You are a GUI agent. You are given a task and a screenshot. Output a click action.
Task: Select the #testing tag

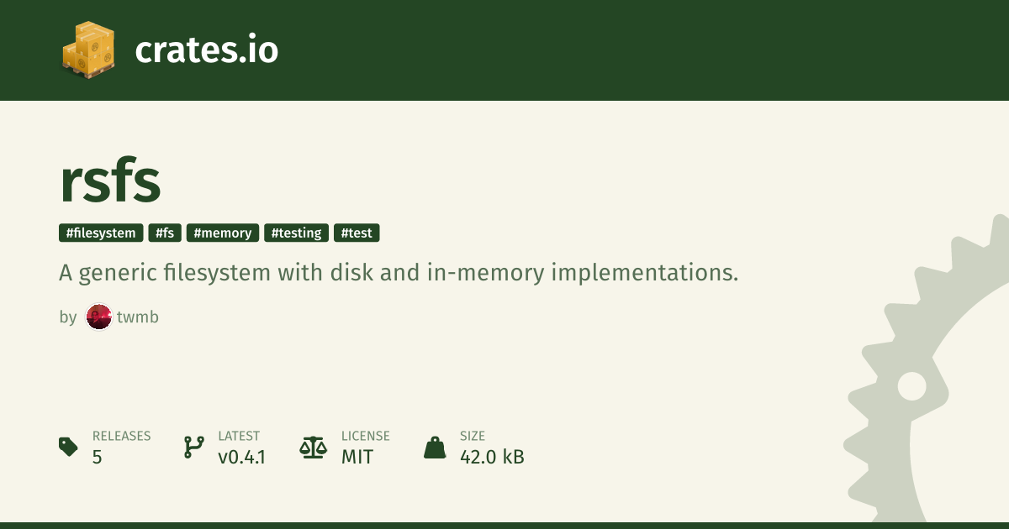click(x=297, y=233)
